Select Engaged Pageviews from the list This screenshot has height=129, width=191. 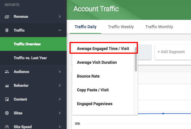pyautogui.click(x=103, y=104)
